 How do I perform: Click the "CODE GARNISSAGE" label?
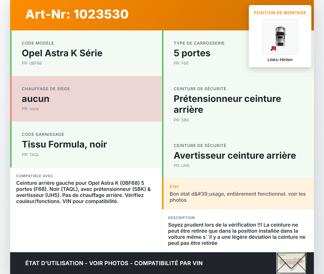click(43, 134)
